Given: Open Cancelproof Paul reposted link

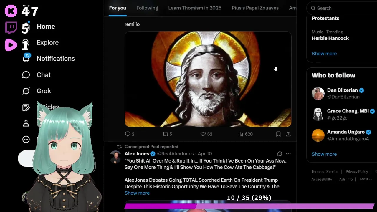Looking at the screenshot, I should point(151,146).
